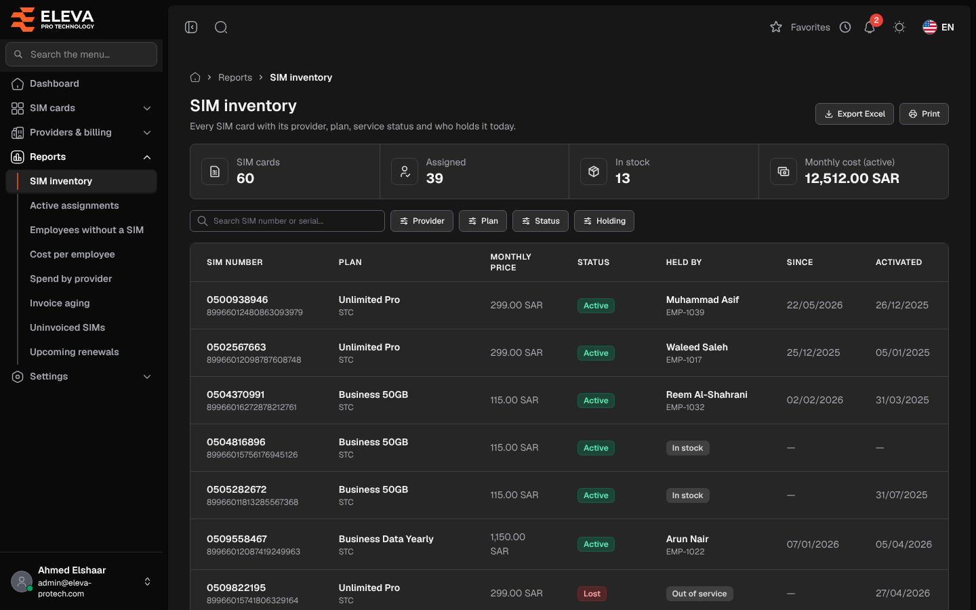
Task: Go to home breadcrumb icon
Action: tap(195, 77)
